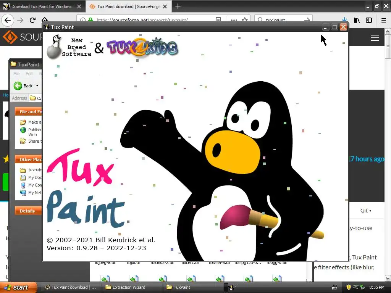The height and width of the screenshot is (293, 391).
Task: Toggle Firefox reader view icon in address bar
Action: 218,20
